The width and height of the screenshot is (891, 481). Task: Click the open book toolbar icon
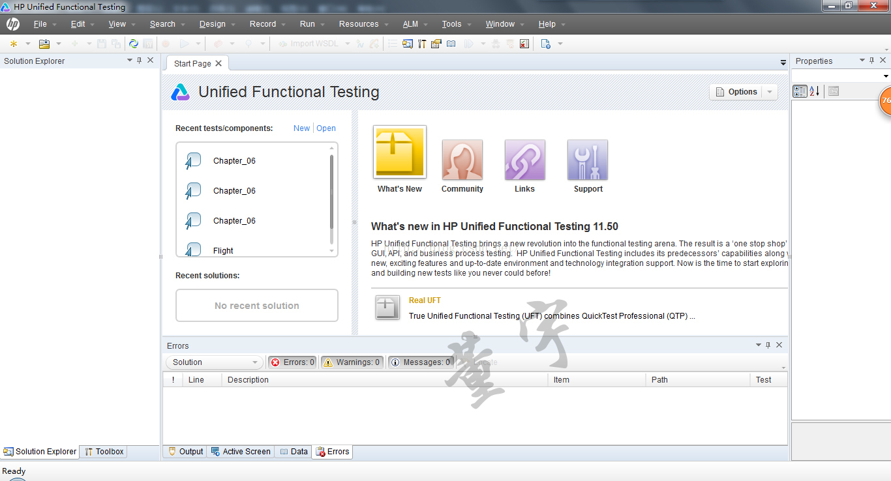(451, 44)
